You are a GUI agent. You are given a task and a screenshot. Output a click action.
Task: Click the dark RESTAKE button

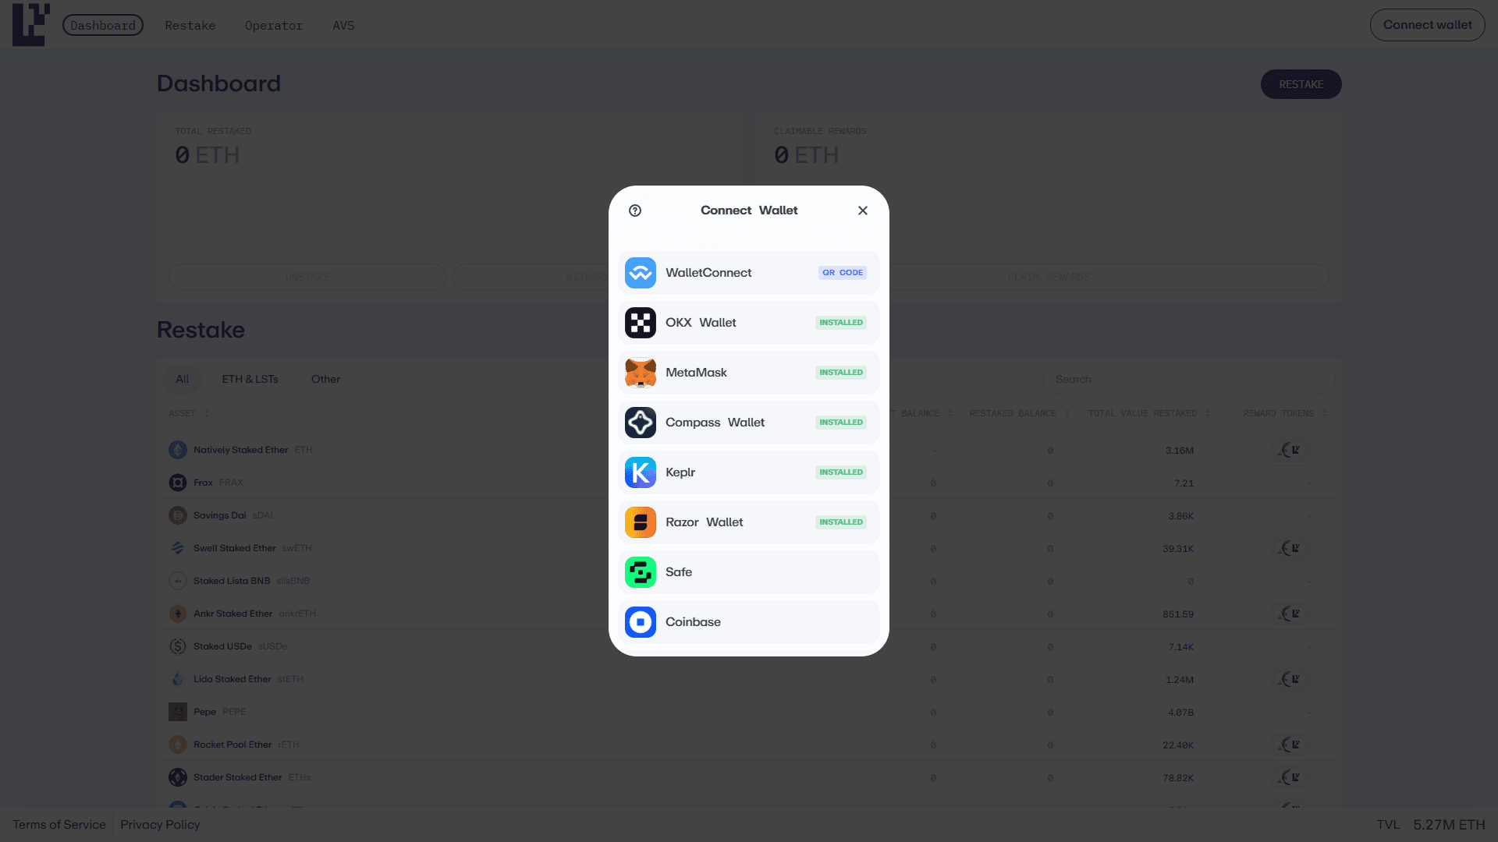[1301, 84]
